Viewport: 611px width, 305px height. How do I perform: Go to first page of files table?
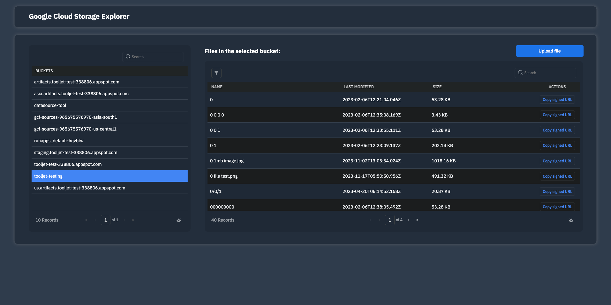pos(370,220)
